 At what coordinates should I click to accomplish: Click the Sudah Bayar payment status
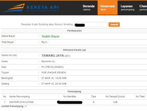click(50, 36)
